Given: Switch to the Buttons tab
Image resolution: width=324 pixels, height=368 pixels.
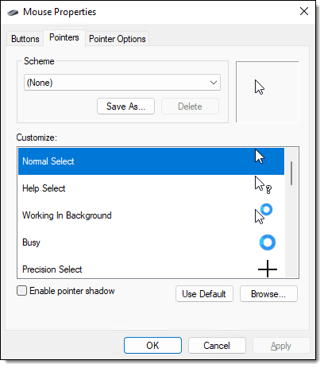Looking at the screenshot, I should point(25,39).
